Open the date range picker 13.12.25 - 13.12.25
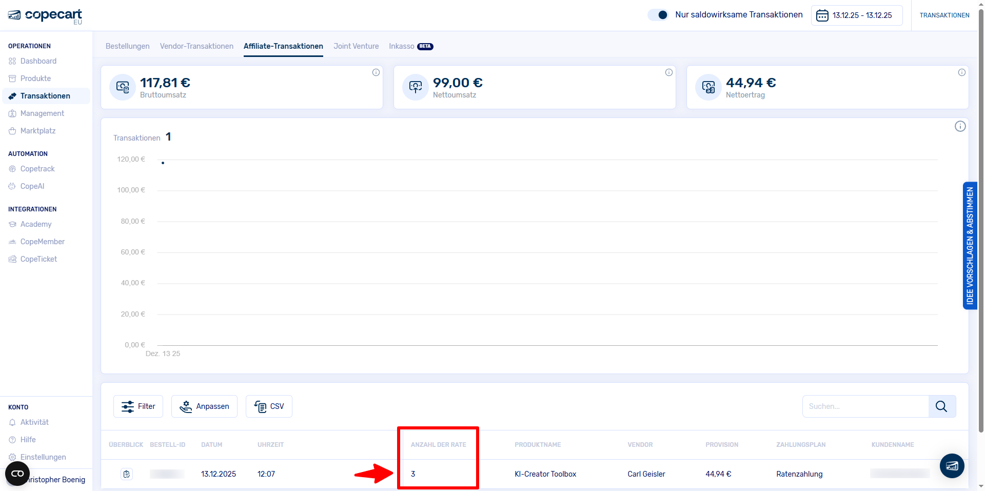 point(856,15)
